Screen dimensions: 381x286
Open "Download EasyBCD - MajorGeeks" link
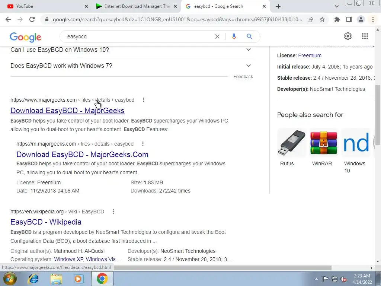click(67, 111)
